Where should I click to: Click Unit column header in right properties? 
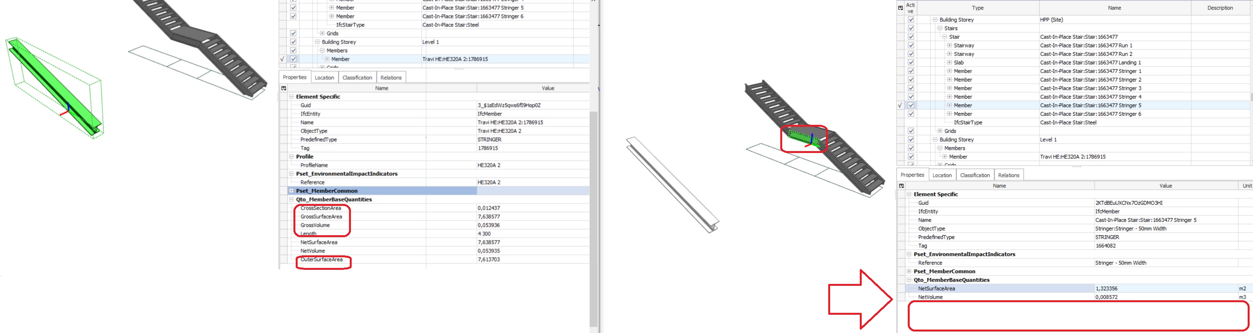coord(1245,186)
